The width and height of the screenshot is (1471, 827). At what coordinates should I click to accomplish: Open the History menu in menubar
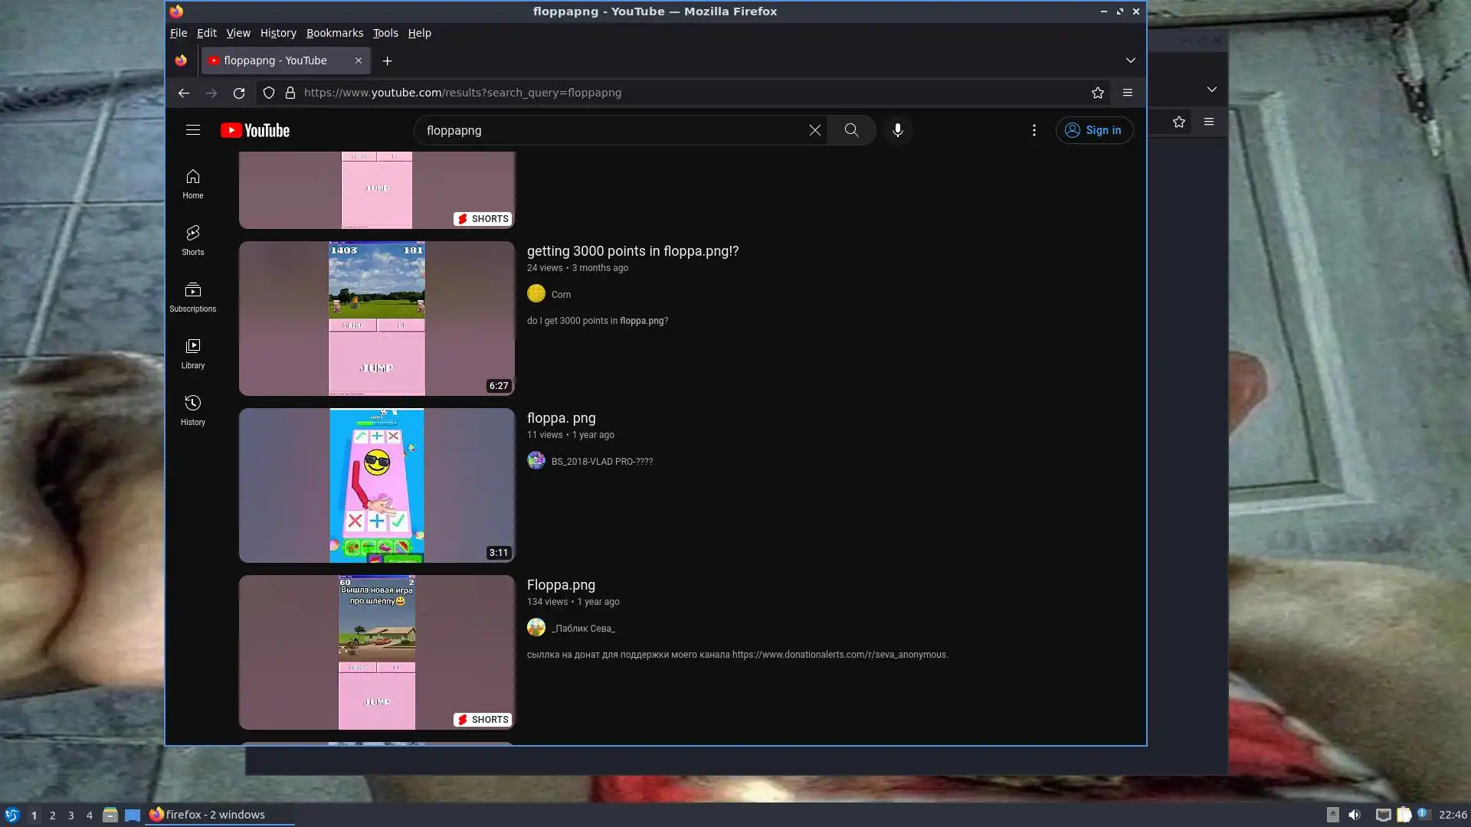[x=277, y=33]
